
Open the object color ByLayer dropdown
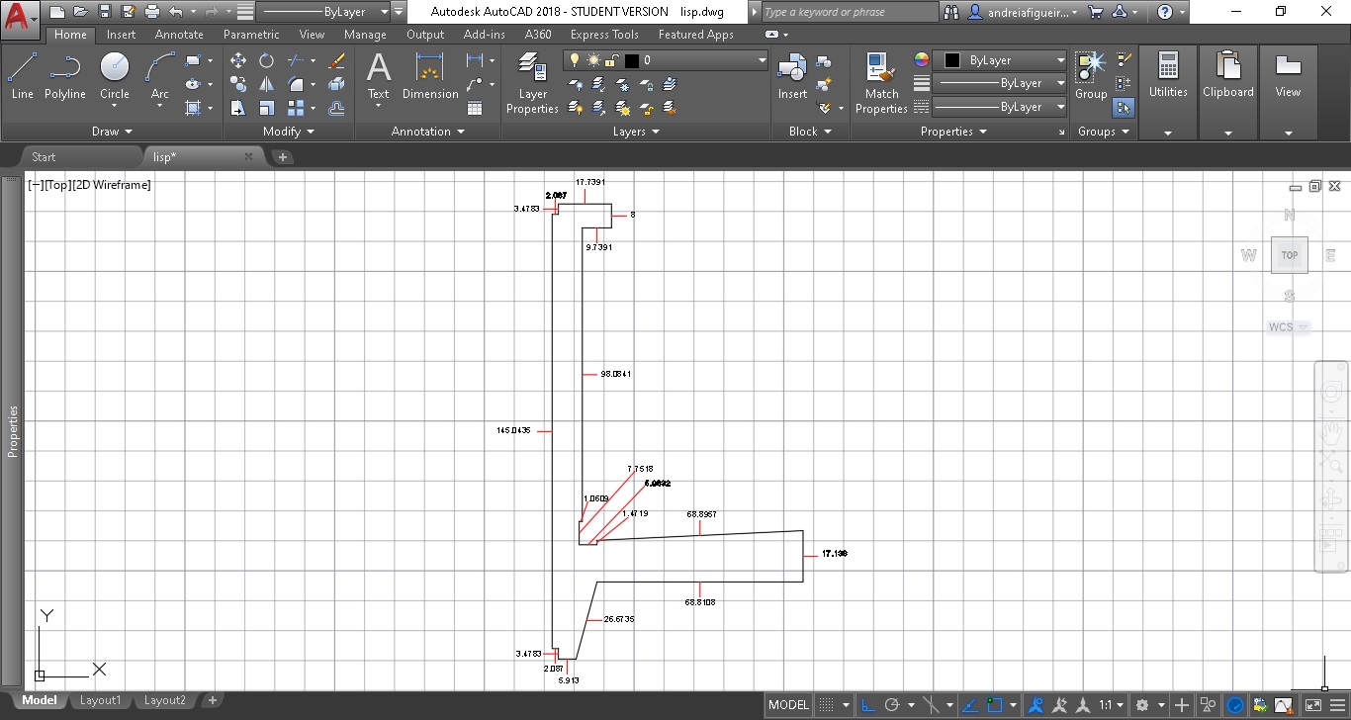coord(1000,60)
